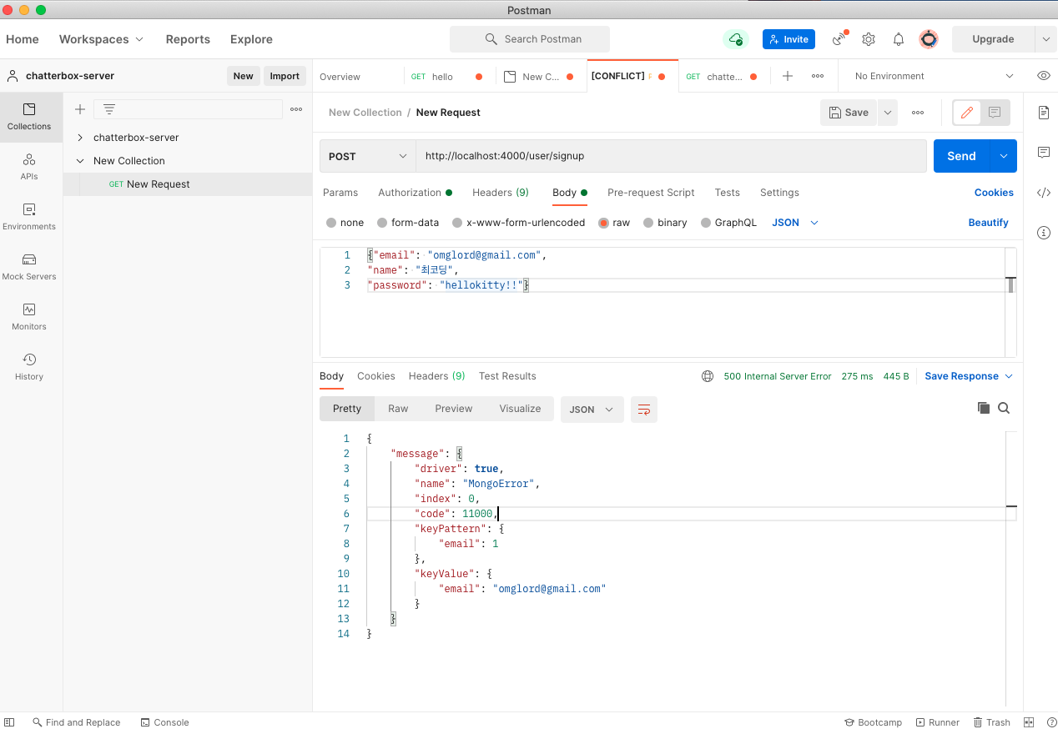This screenshot has width=1058, height=729.
Task: Select the form-data body type radio
Action: 382,223
